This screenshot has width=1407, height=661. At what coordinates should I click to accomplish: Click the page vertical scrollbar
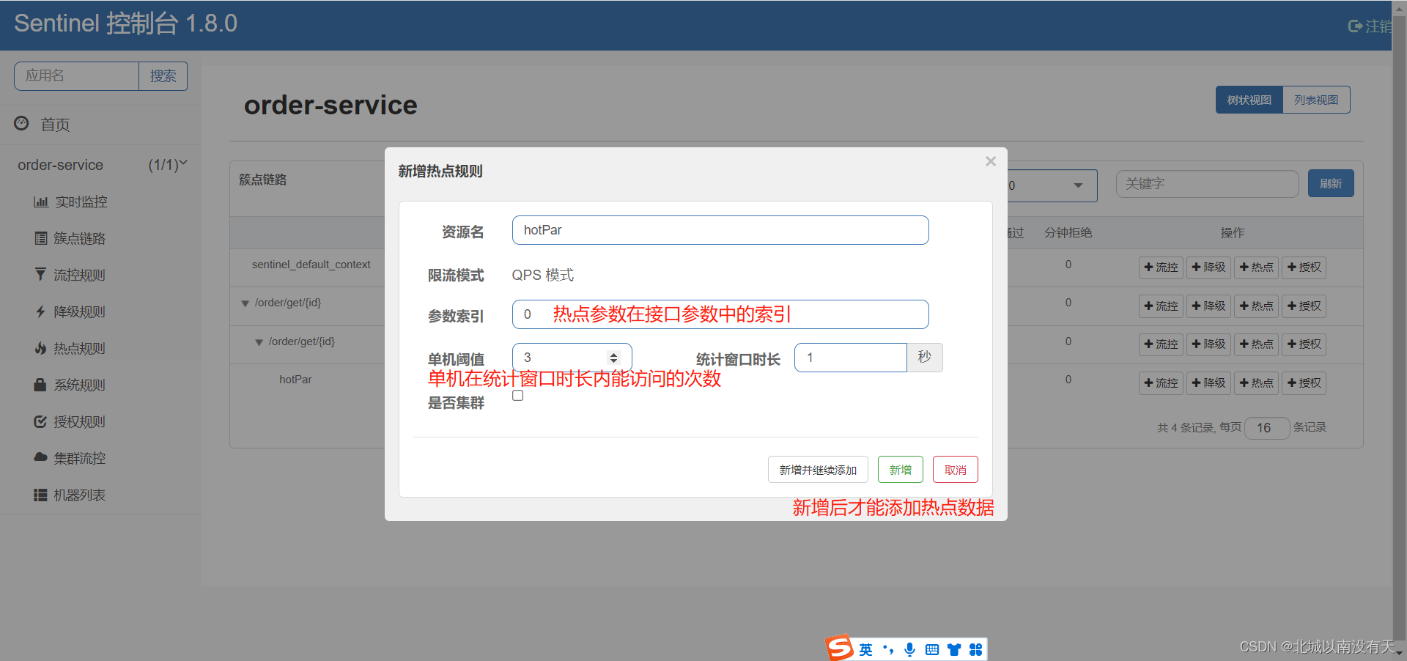click(1400, 330)
